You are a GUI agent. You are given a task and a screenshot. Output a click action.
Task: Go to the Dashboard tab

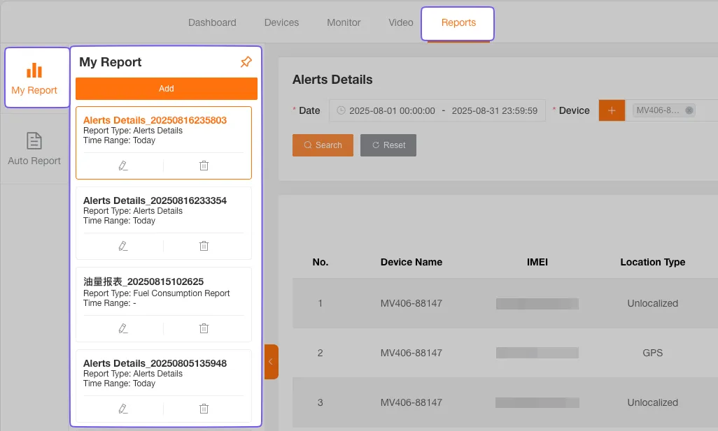pos(212,22)
